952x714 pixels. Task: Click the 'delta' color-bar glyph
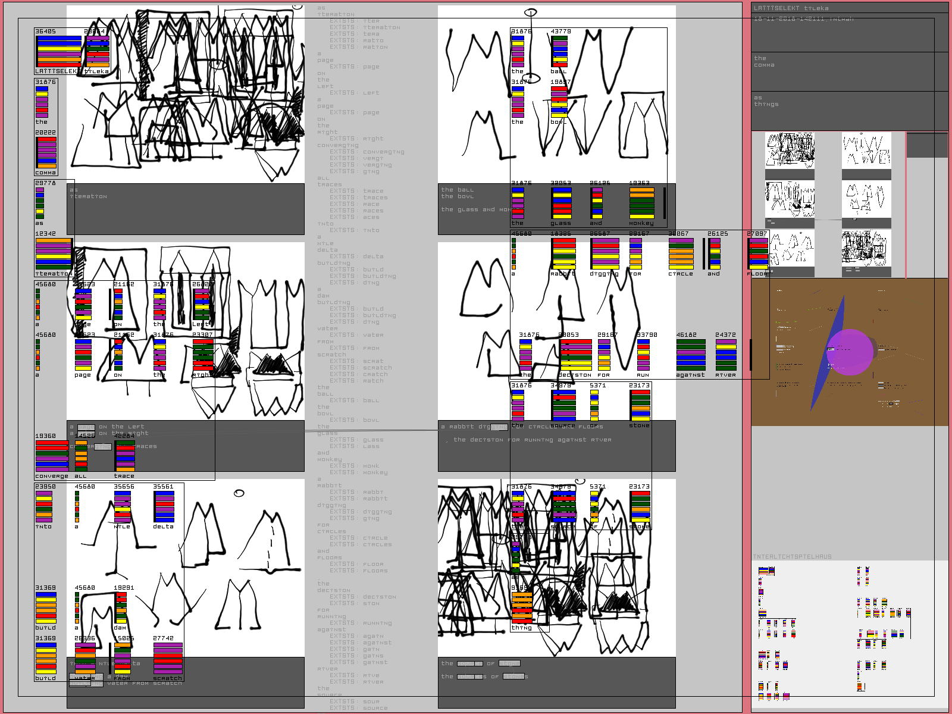pyautogui.click(x=164, y=506)
